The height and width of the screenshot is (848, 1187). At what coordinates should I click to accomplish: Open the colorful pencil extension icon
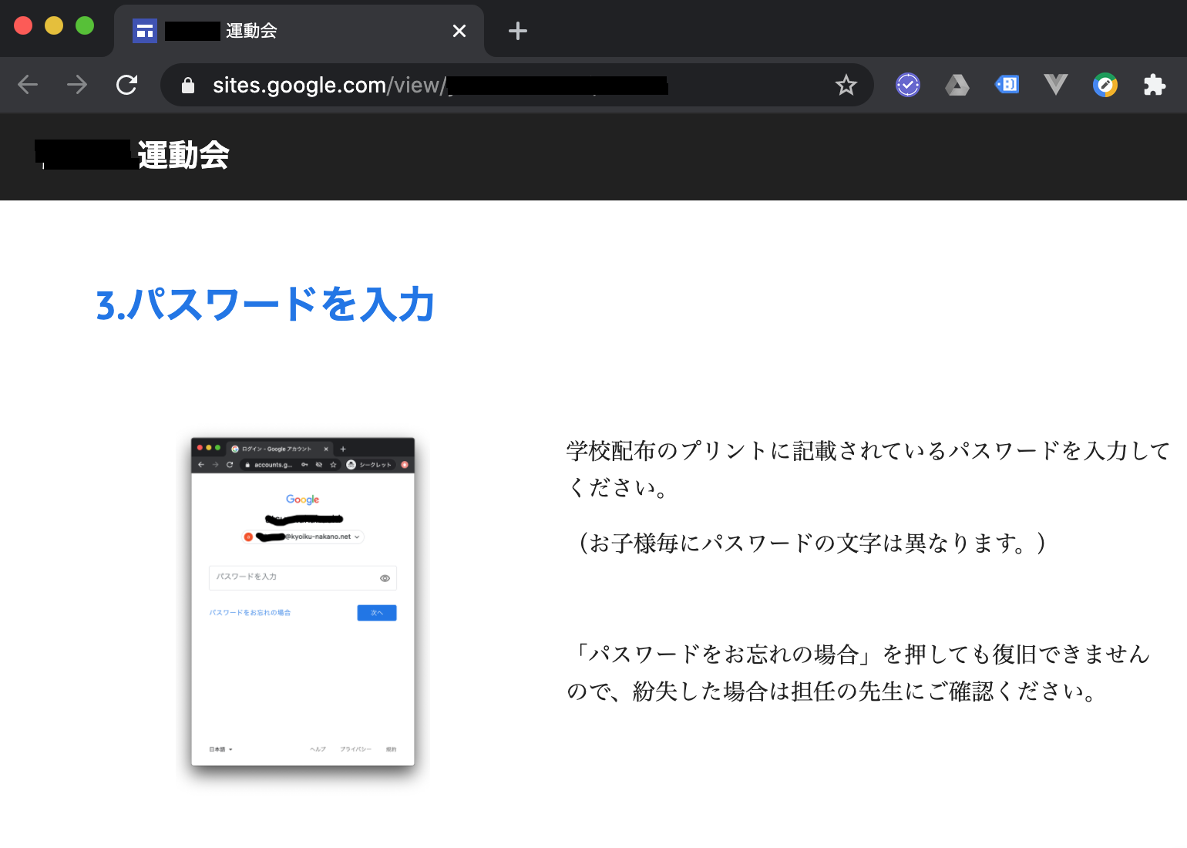(x=1105, y=85)
